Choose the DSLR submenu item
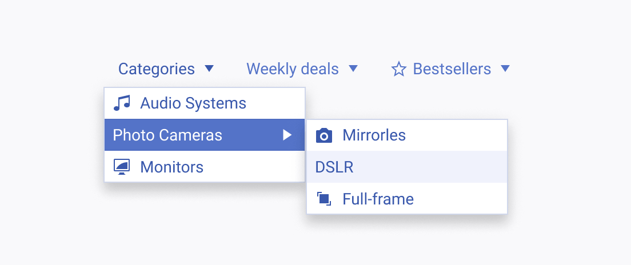The width and height of the screenshot is (631, 265). 407,167
